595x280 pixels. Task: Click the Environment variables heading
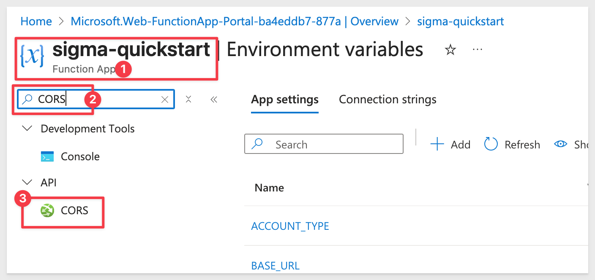(325, 50)
